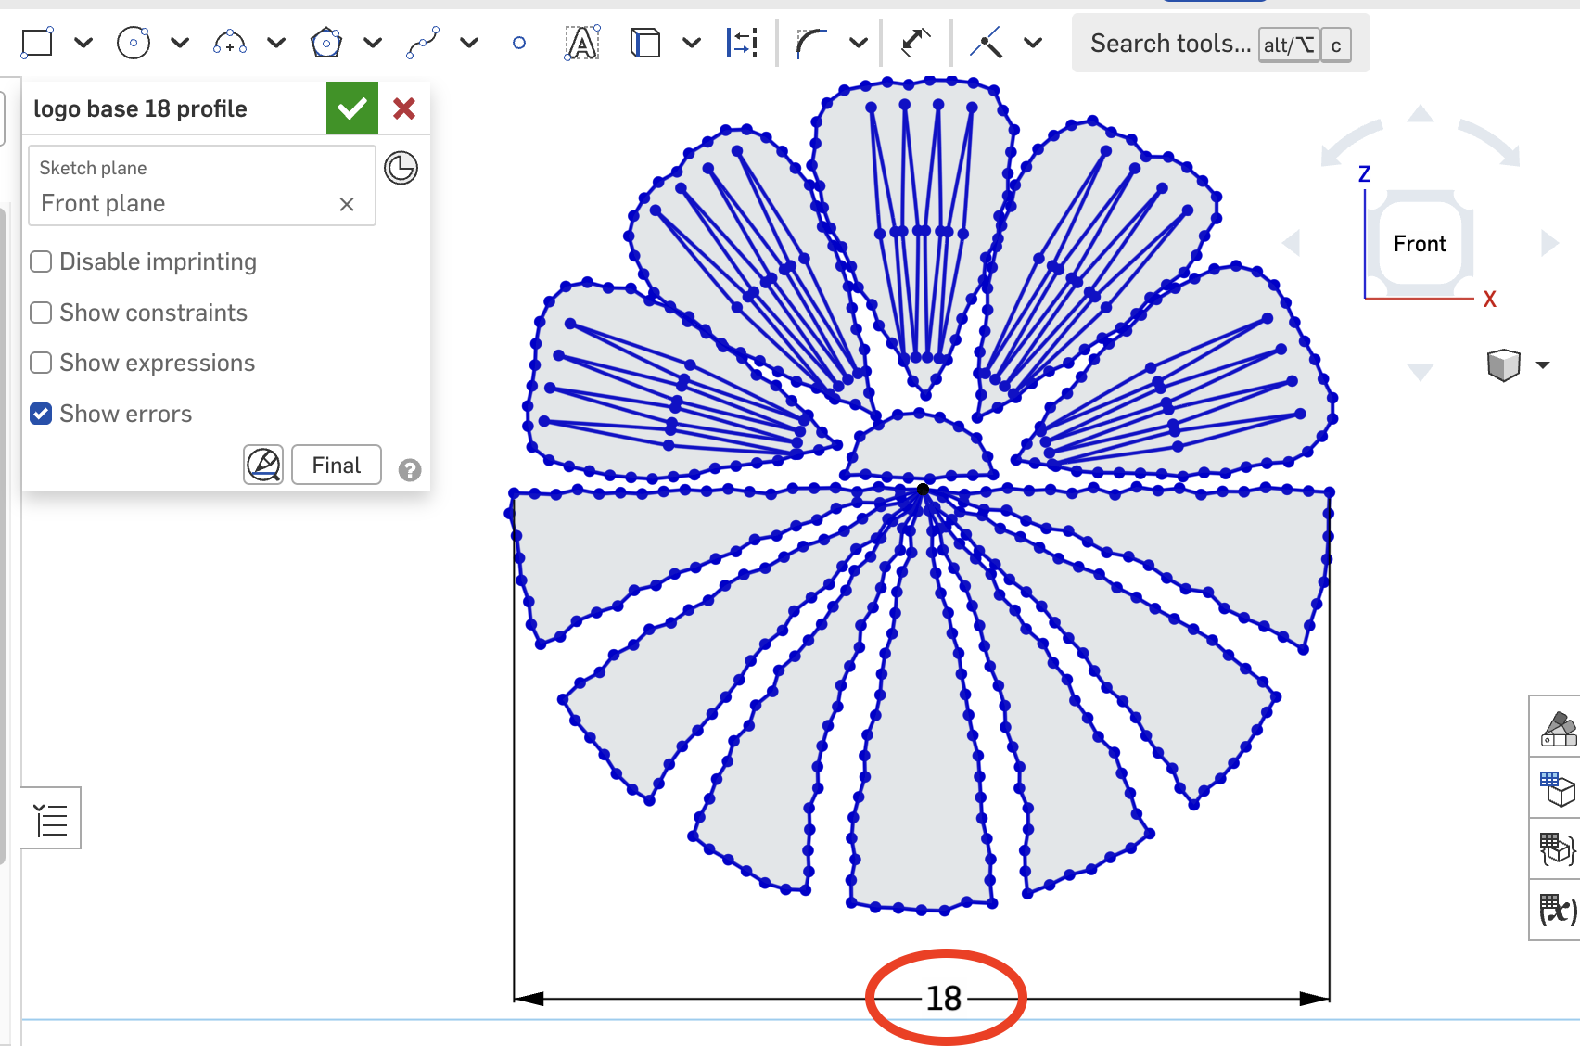Select the center point circle tool
The height and width of the screenshot is (1046, 1580).
click(x=134, y=43)
